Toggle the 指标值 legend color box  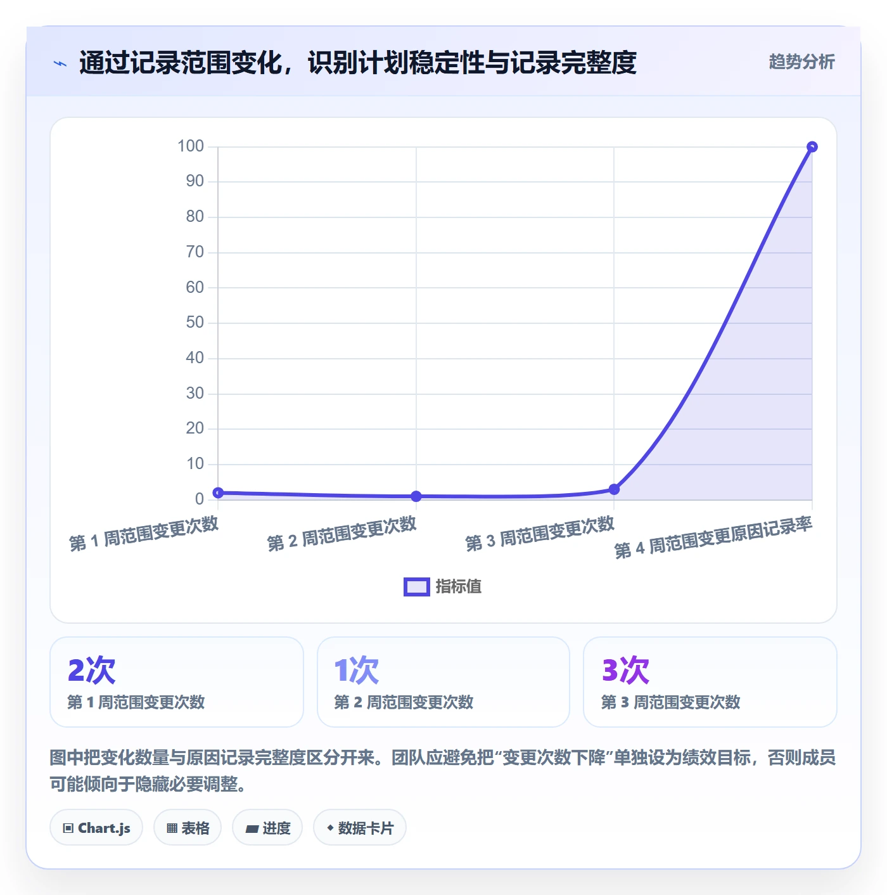click(x=417, y=587)
